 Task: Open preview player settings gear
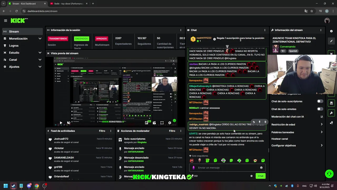(x=170, y=123)
